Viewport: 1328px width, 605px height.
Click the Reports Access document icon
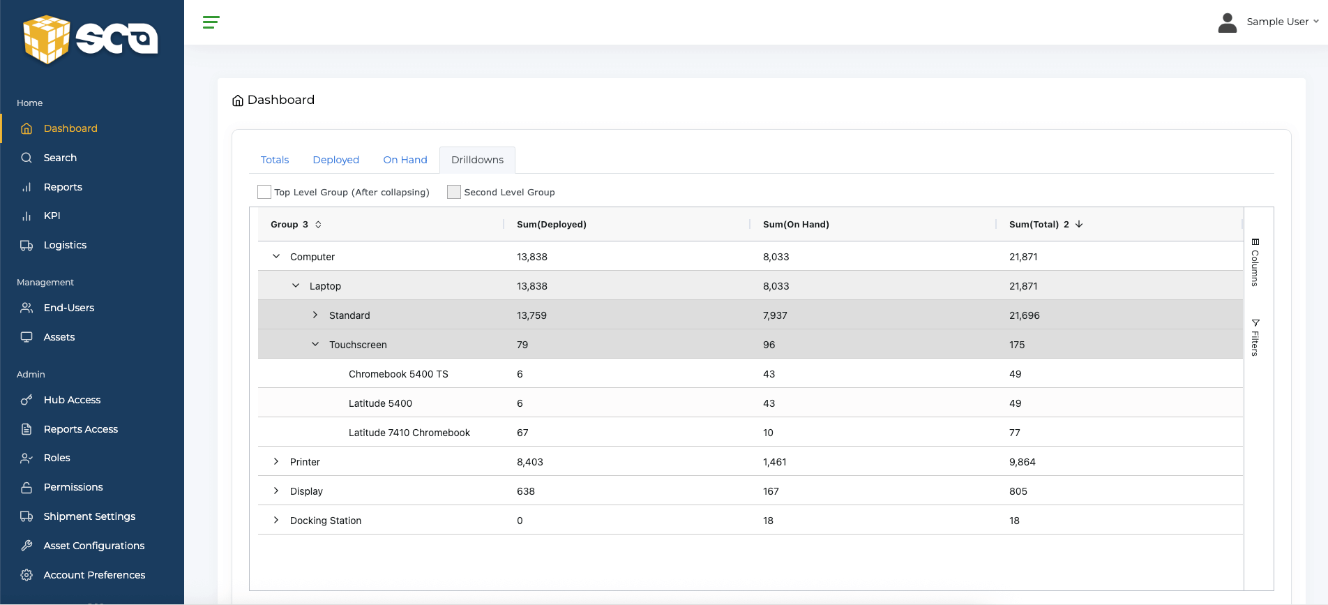click(x=27, y=429)
